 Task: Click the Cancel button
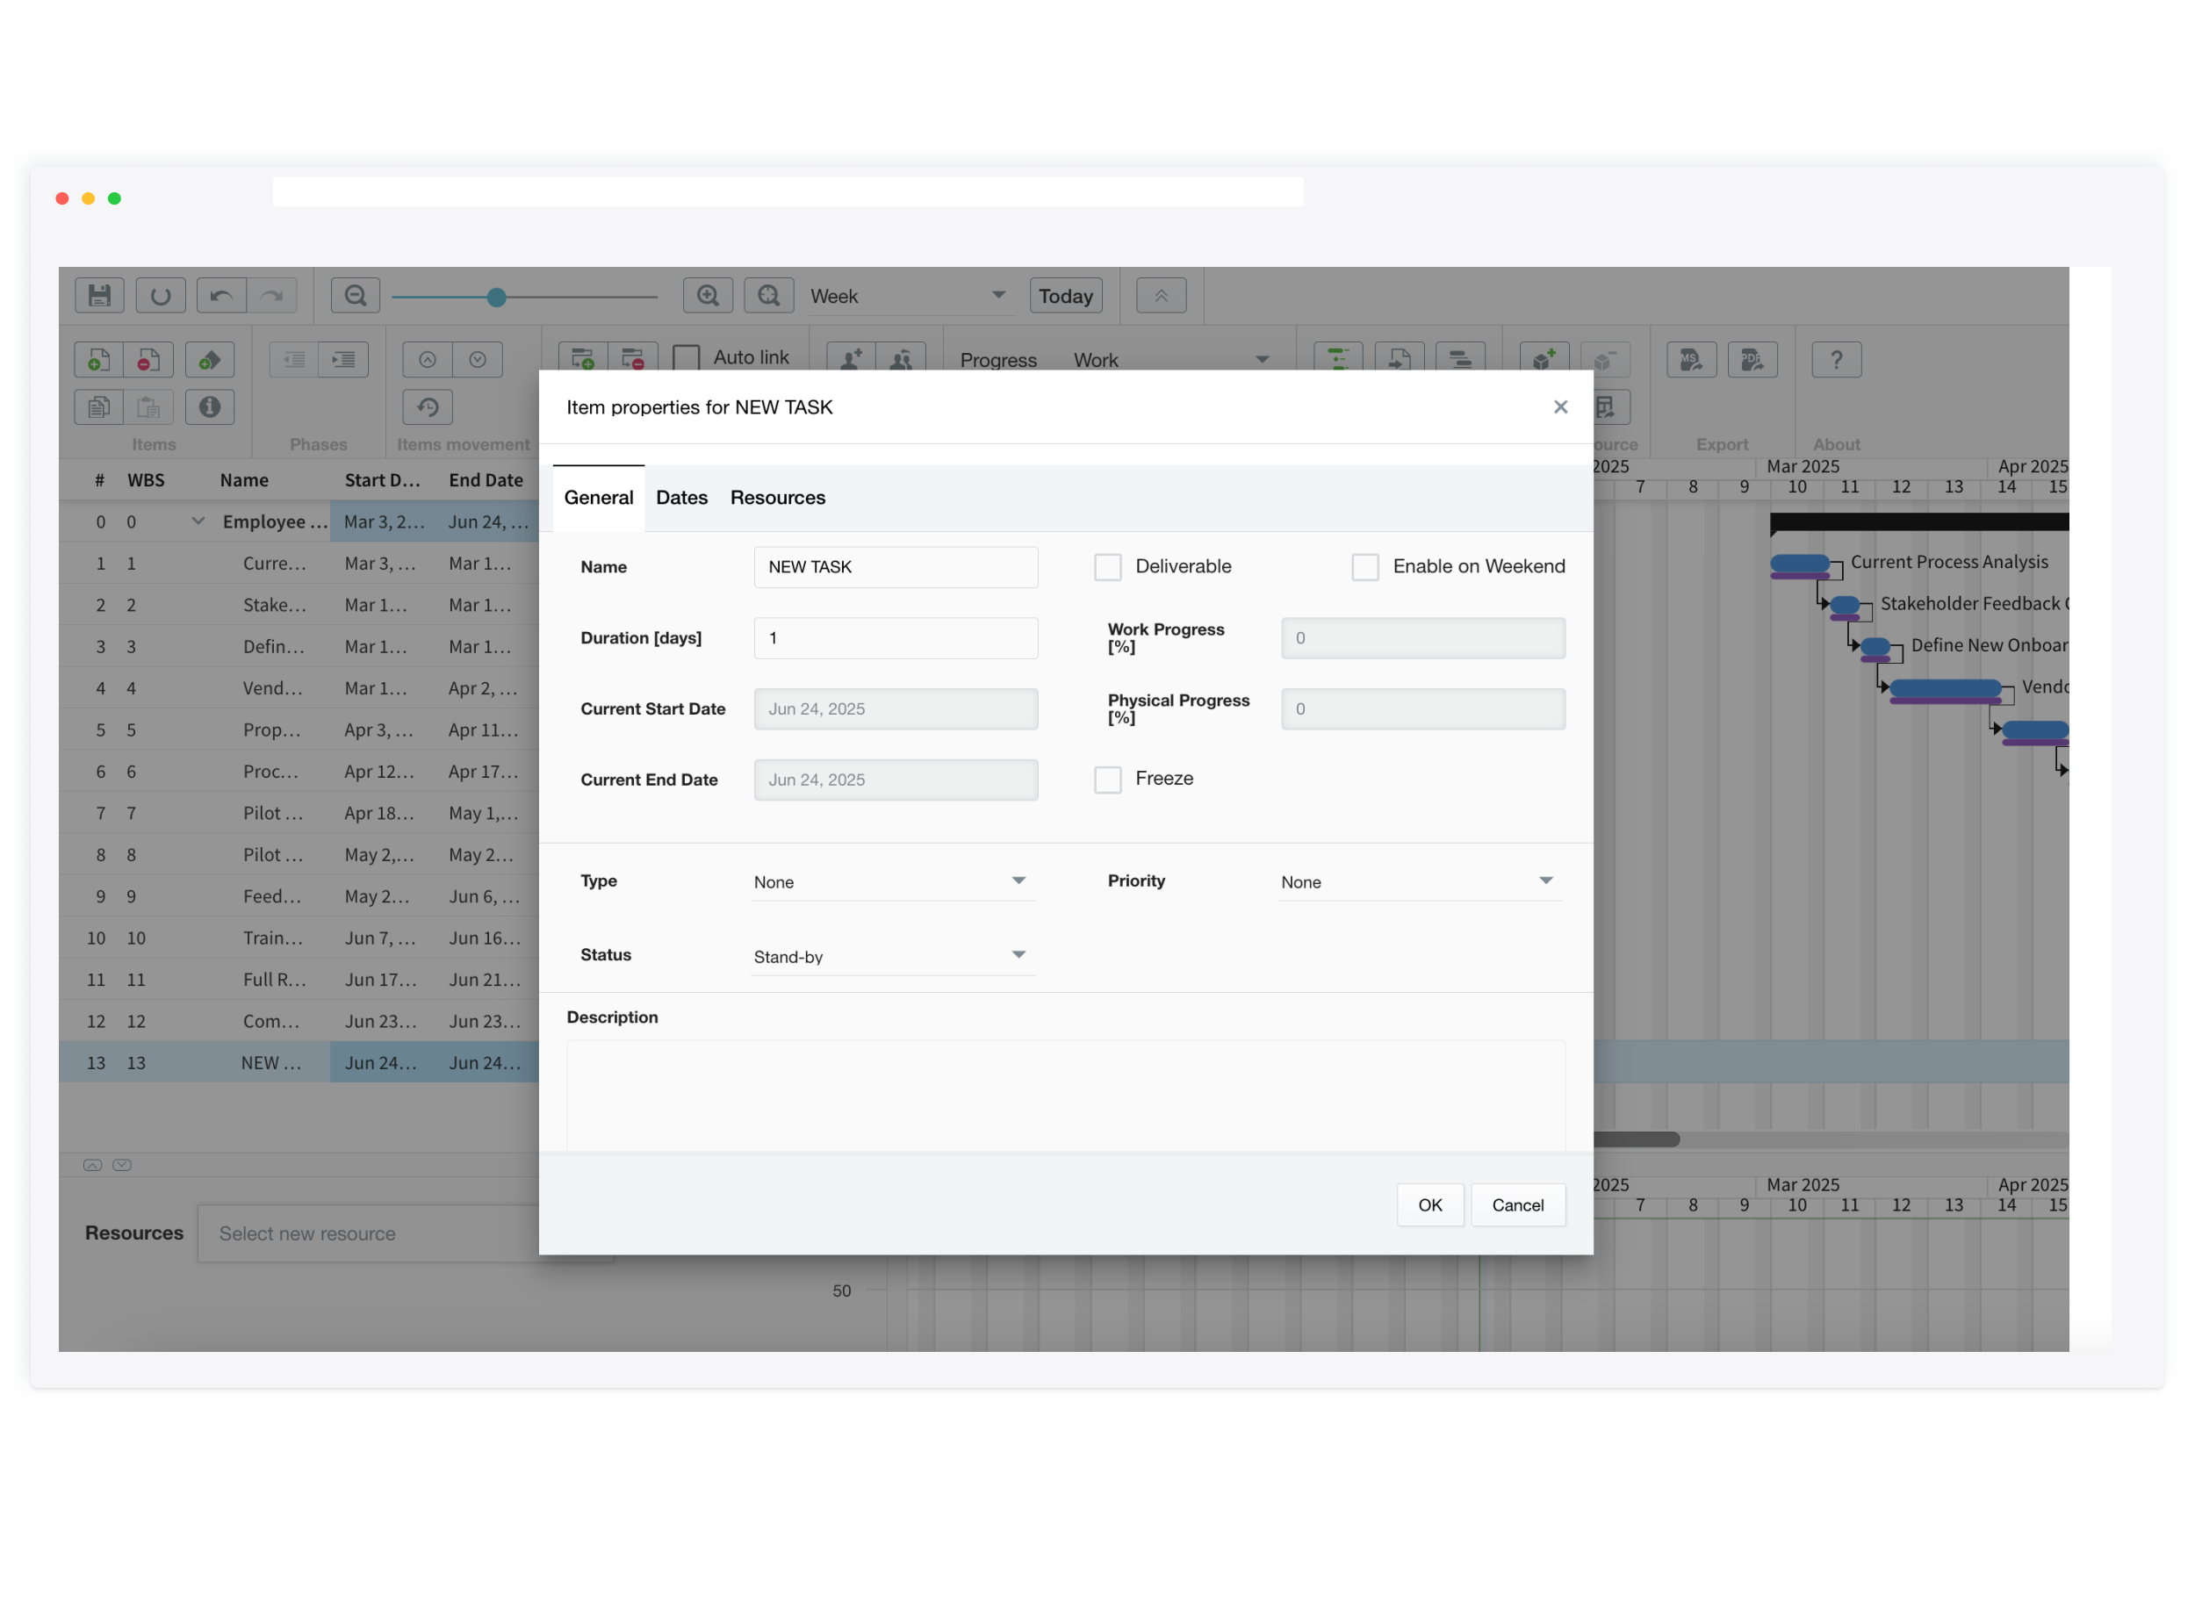(x=1516, y=1205)
